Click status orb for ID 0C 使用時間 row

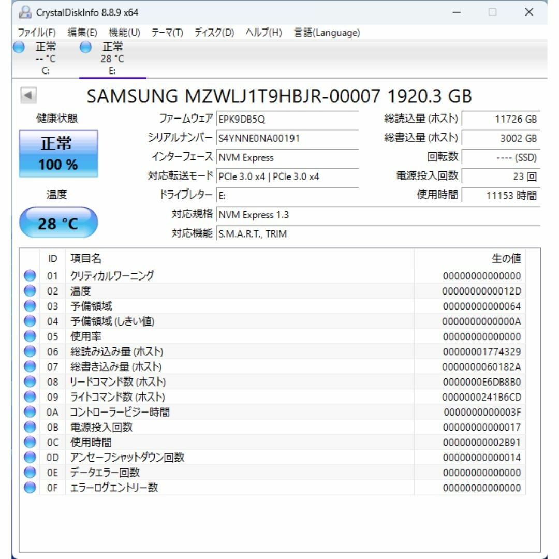(x=30, y=443)
